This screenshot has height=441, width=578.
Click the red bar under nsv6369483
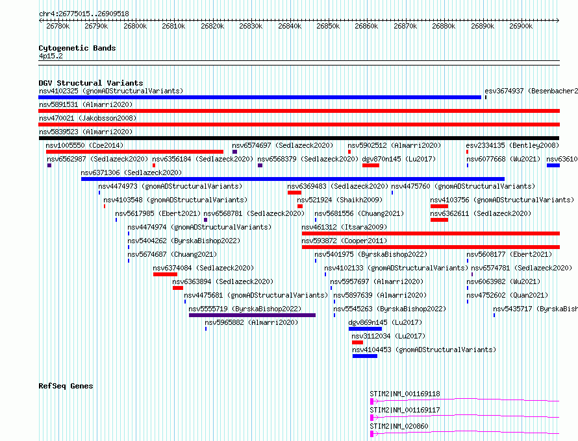294,193
